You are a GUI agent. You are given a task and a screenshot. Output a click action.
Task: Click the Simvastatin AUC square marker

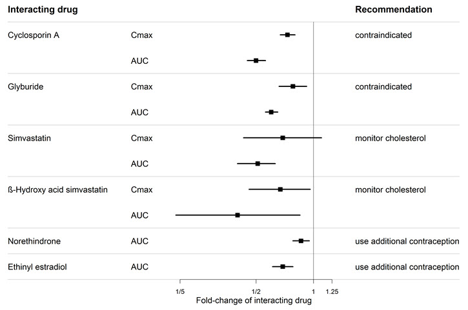(x=258, y=164)
